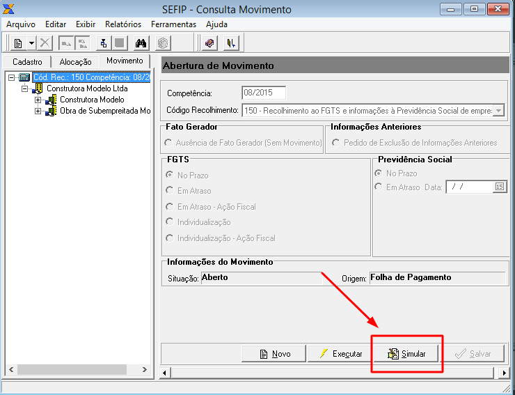Click the icon beside Obra de Subempreitada node
This screenshot has height=395, width=515.
point(51,111)
